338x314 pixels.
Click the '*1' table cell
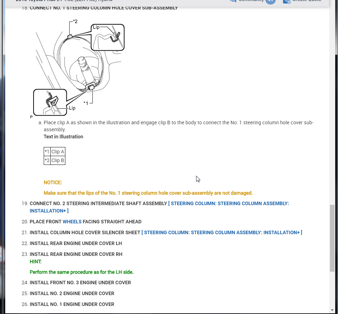pyautogui.click(x=47, y=152)
